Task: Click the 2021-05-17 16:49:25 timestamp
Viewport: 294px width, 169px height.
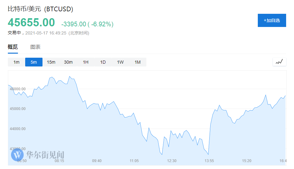Action: pos(46,33)
